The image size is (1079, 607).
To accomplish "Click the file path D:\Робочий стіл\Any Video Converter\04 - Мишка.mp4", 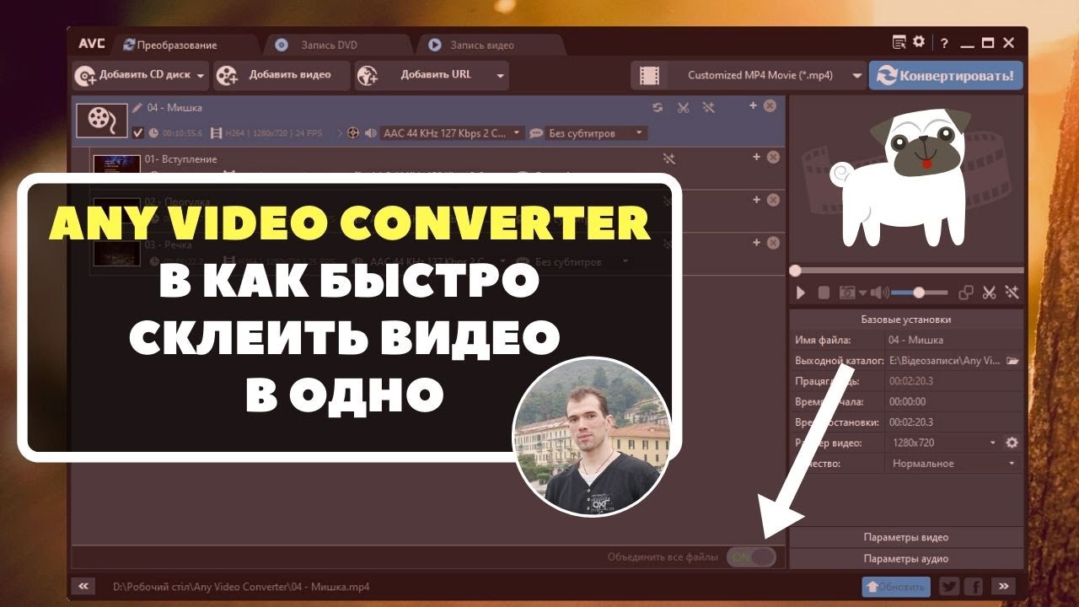I will click(x=241, y=587).
